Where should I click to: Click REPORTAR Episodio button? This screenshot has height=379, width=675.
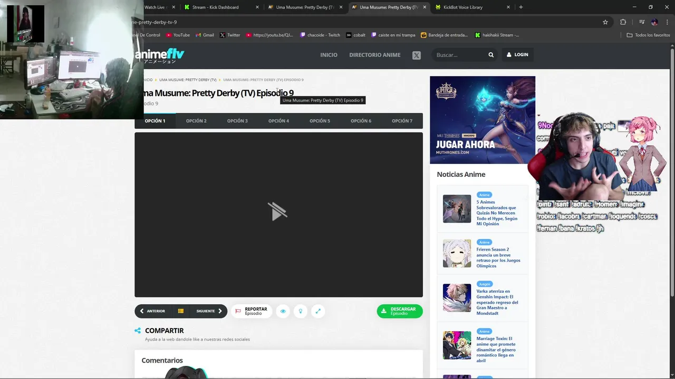coord(252,311)
